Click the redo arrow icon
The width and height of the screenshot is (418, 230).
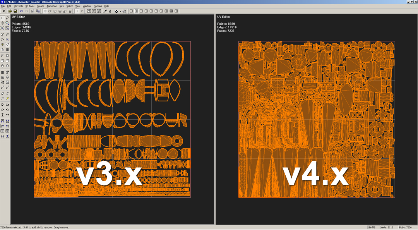click(x=26, y=11)
